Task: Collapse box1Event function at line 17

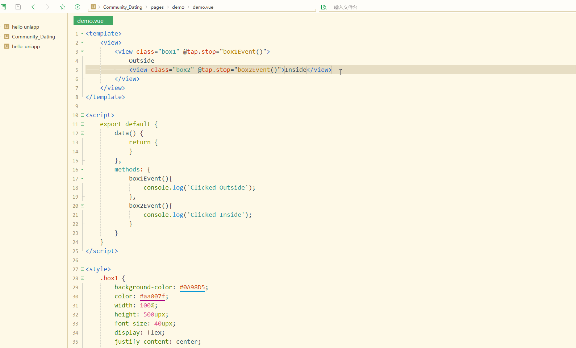Action: pyautogui.click(x=82, y=178)
